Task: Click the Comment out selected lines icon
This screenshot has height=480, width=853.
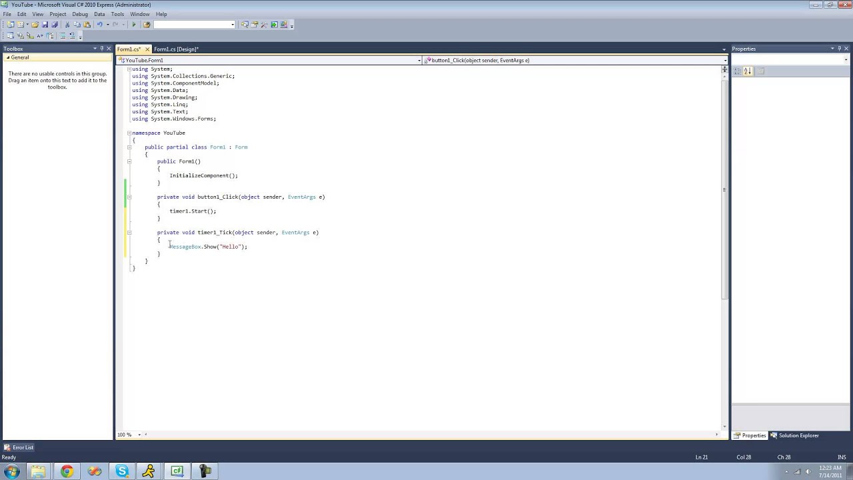Action: click(63, 35)
